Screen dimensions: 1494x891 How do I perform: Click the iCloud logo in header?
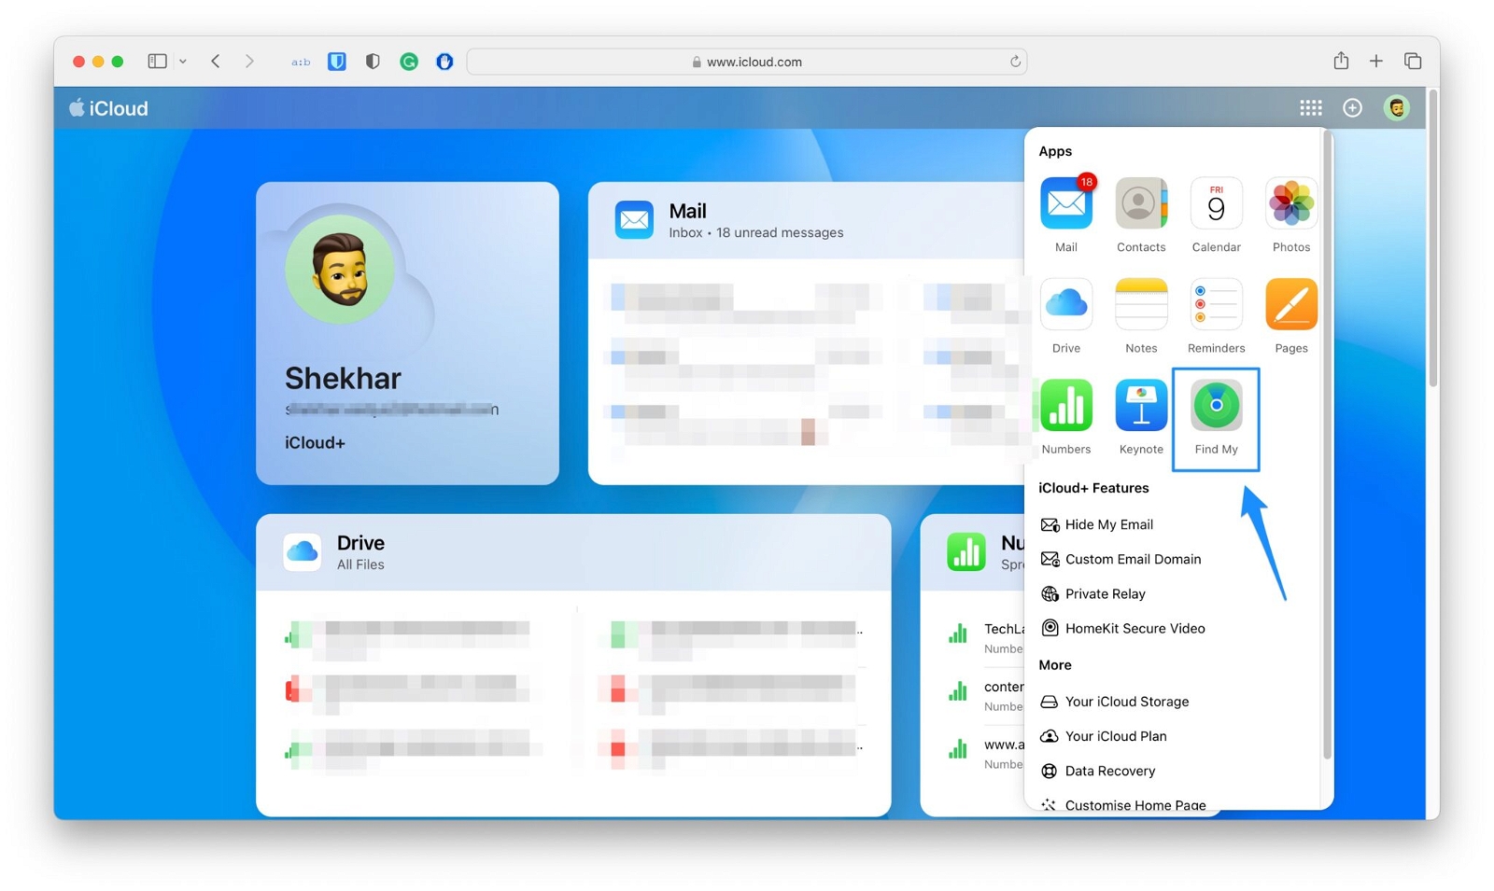(x=108, y=108)
